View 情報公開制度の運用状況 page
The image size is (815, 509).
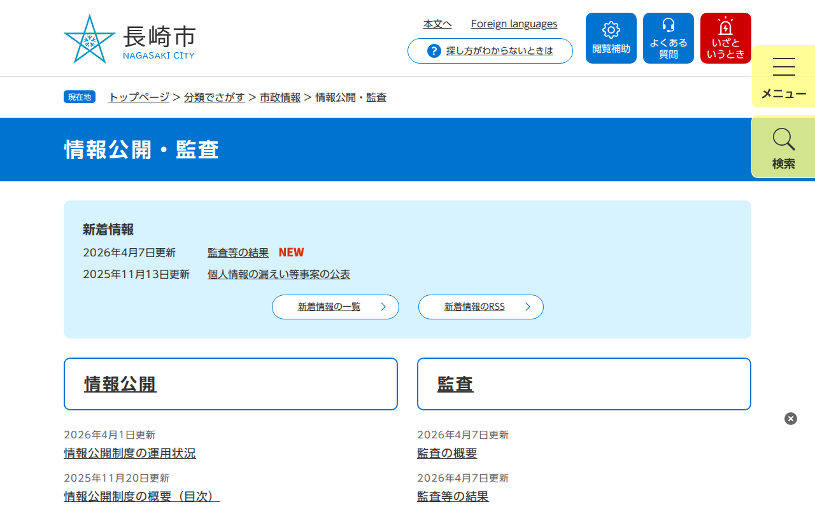pos(130,454)
